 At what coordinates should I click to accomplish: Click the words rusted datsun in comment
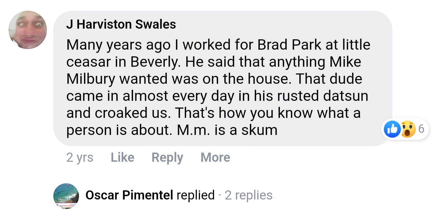tap(323, 96)
